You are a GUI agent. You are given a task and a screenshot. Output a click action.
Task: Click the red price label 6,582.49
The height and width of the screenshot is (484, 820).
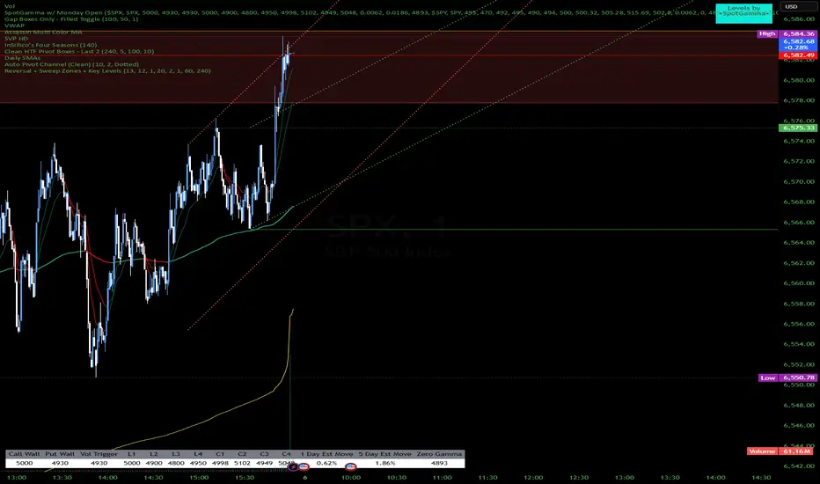tap(798, 55)
